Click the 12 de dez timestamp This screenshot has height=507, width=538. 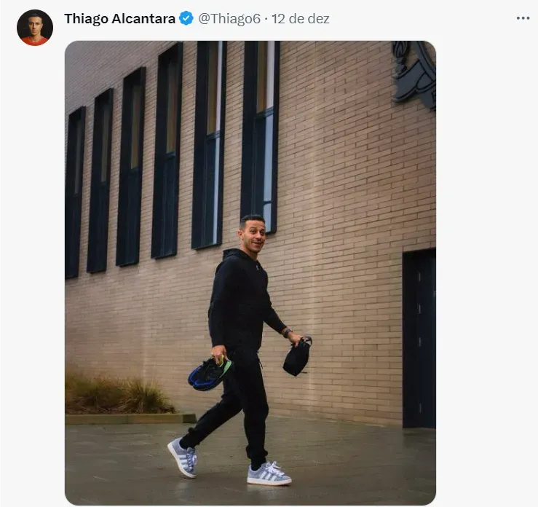tap(300, 18)
